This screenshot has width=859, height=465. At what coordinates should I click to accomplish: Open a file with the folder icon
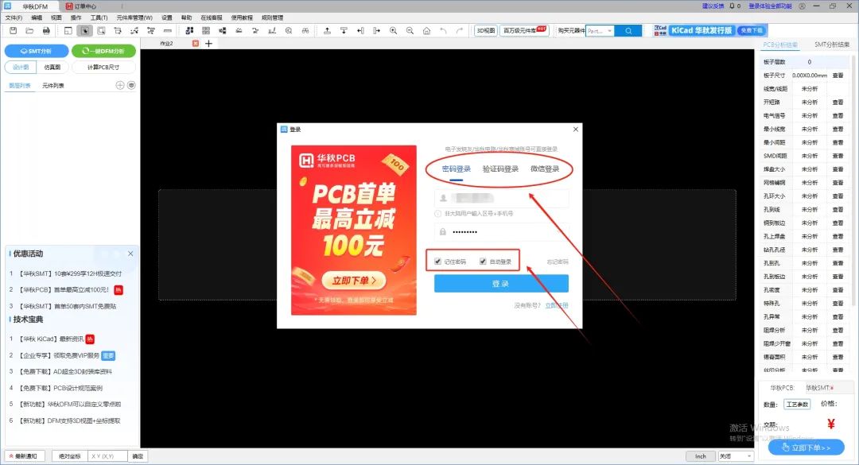[x=29, y=31]
